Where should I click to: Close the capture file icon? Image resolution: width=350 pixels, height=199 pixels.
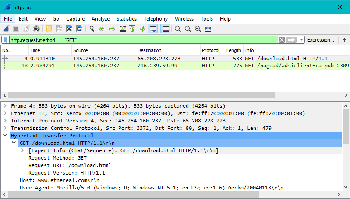tap(69, 29)
